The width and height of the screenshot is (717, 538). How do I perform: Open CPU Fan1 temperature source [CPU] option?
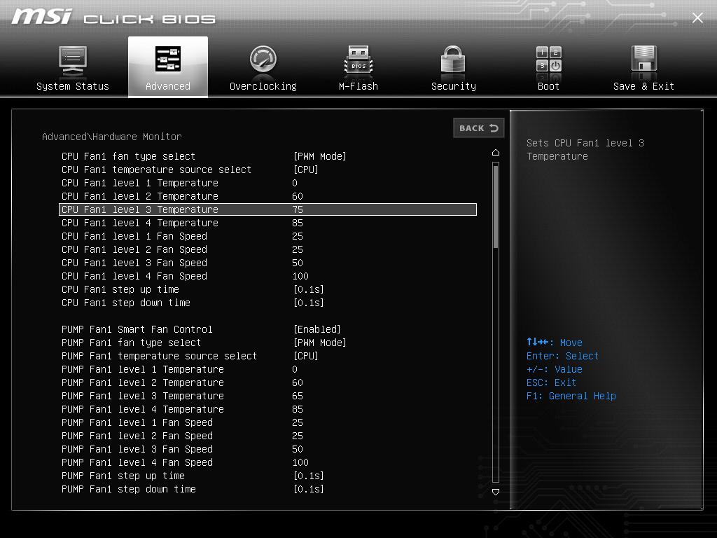tap(305, 170)
